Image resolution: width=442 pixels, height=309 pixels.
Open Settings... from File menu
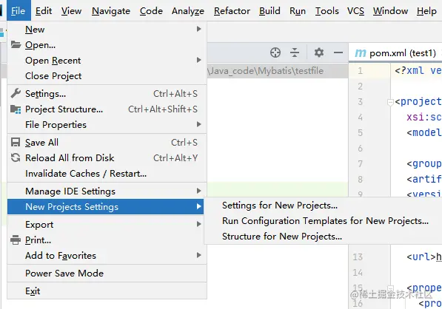click(107, 93)
